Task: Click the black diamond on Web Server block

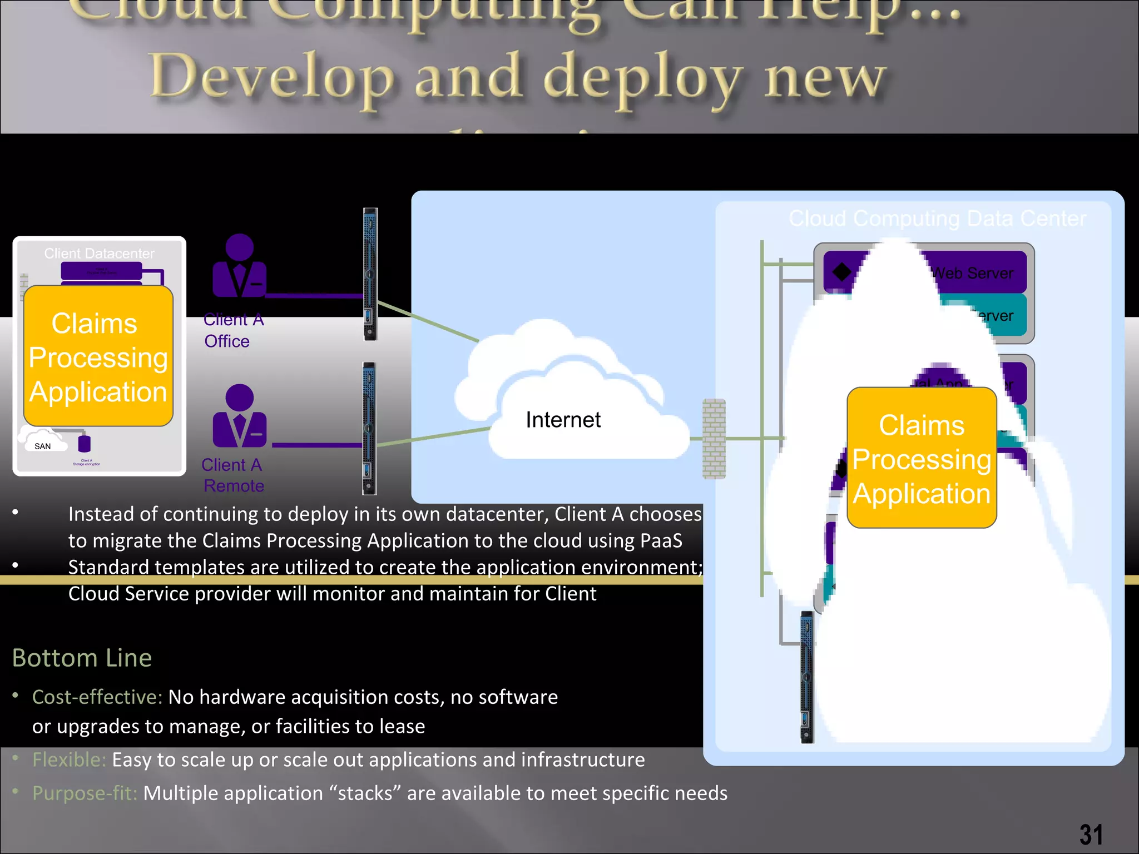Action: [841, 272]
